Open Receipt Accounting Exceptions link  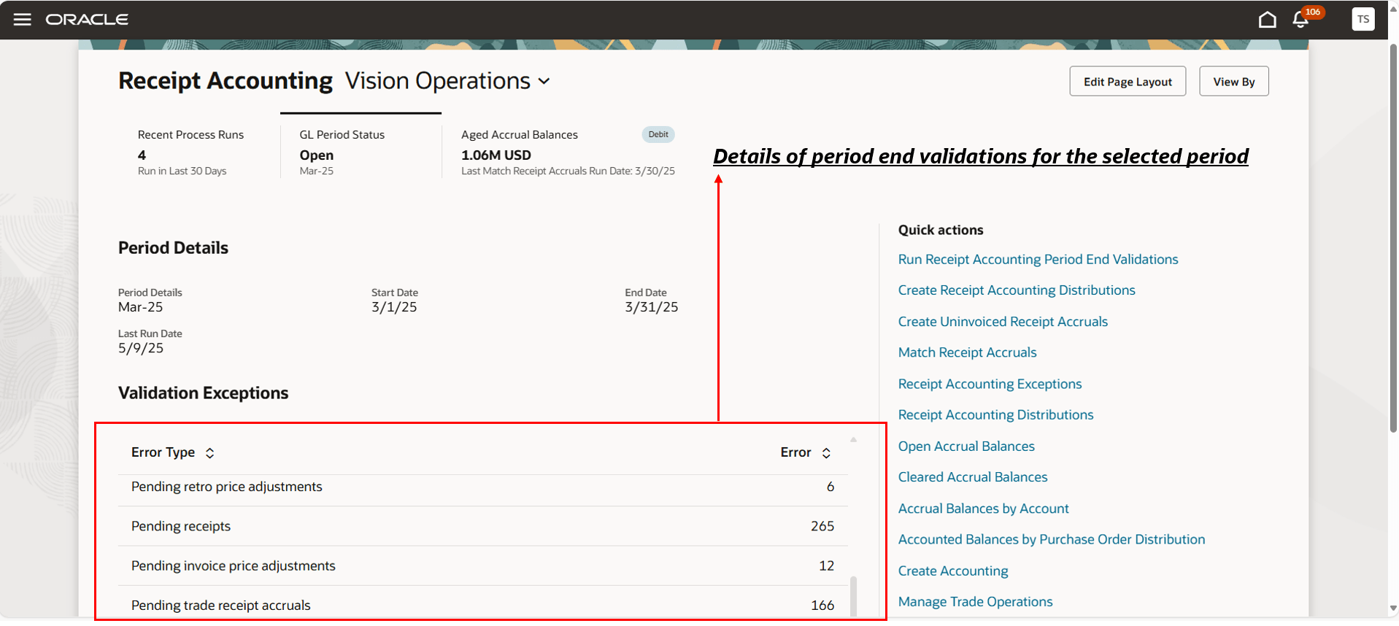point(990,384)
